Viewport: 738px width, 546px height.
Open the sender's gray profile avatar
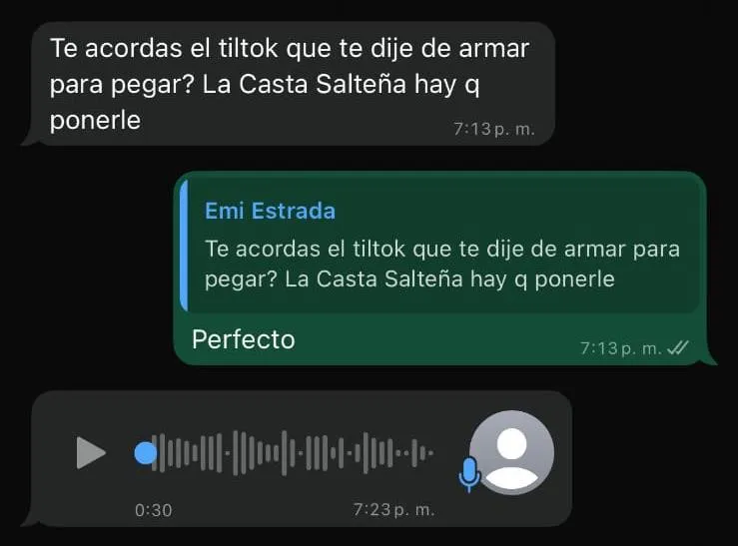[x=511, y=452]
